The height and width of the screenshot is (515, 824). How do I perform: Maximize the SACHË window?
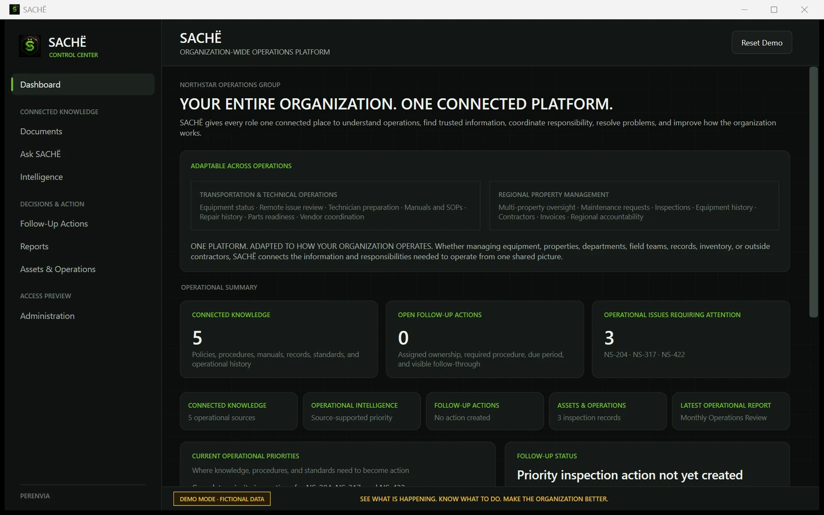click(x=774, y=9)
